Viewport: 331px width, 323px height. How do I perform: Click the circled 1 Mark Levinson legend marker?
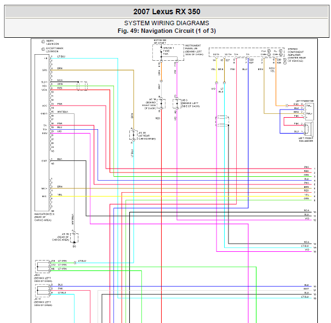(x=43, y=42)
